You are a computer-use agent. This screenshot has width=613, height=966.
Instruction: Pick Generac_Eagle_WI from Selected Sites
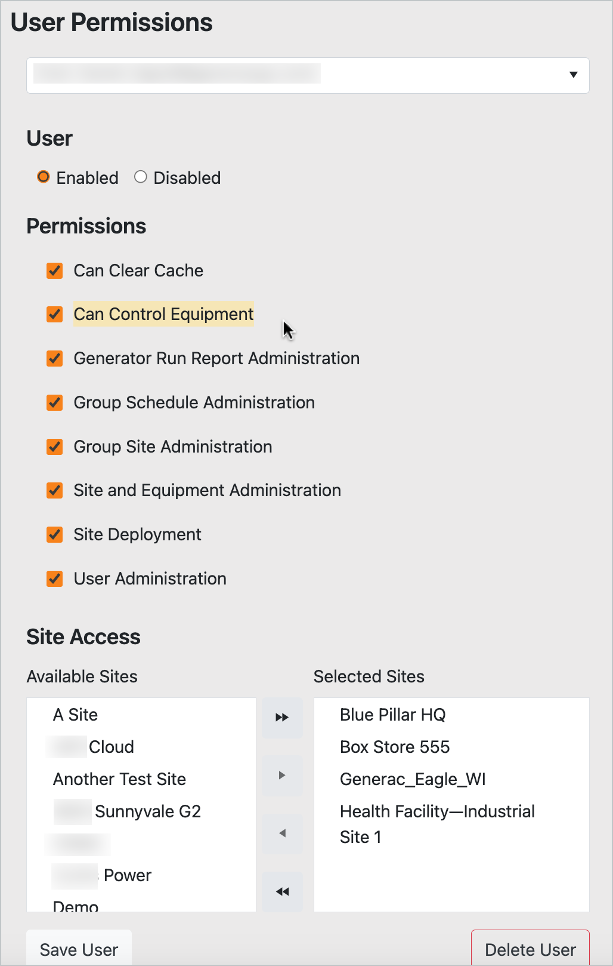[413, 779]
